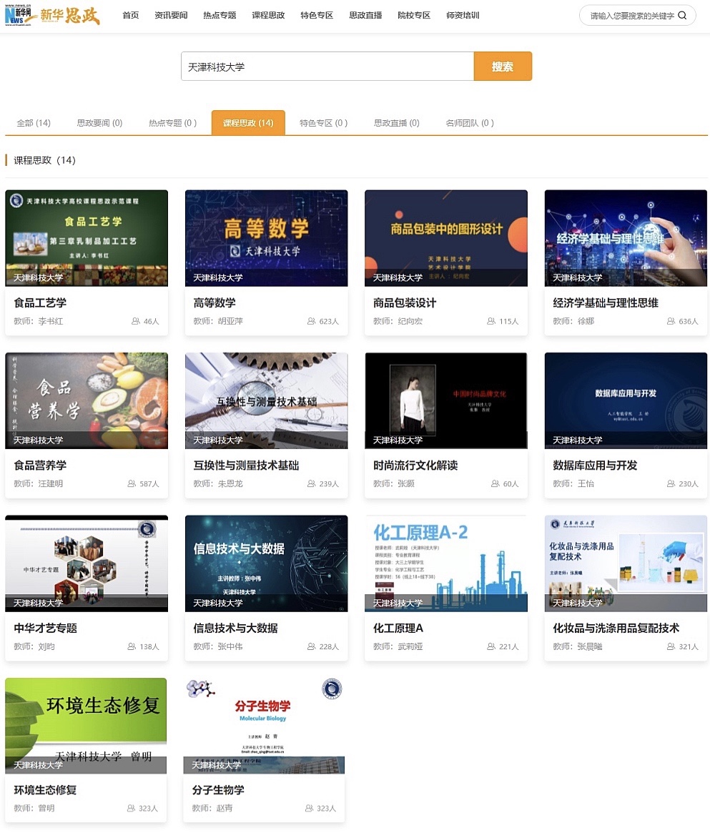Open the 环境生态修复 course thumbnail
The image size is (710, 838).
(86, 725)
